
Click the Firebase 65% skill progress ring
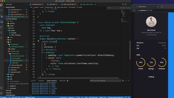(162, 62)
